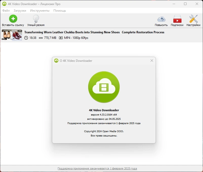Click the support ends February 2025 line in dialog
Screen dimensions: 203x172
(x=104, y=123)
